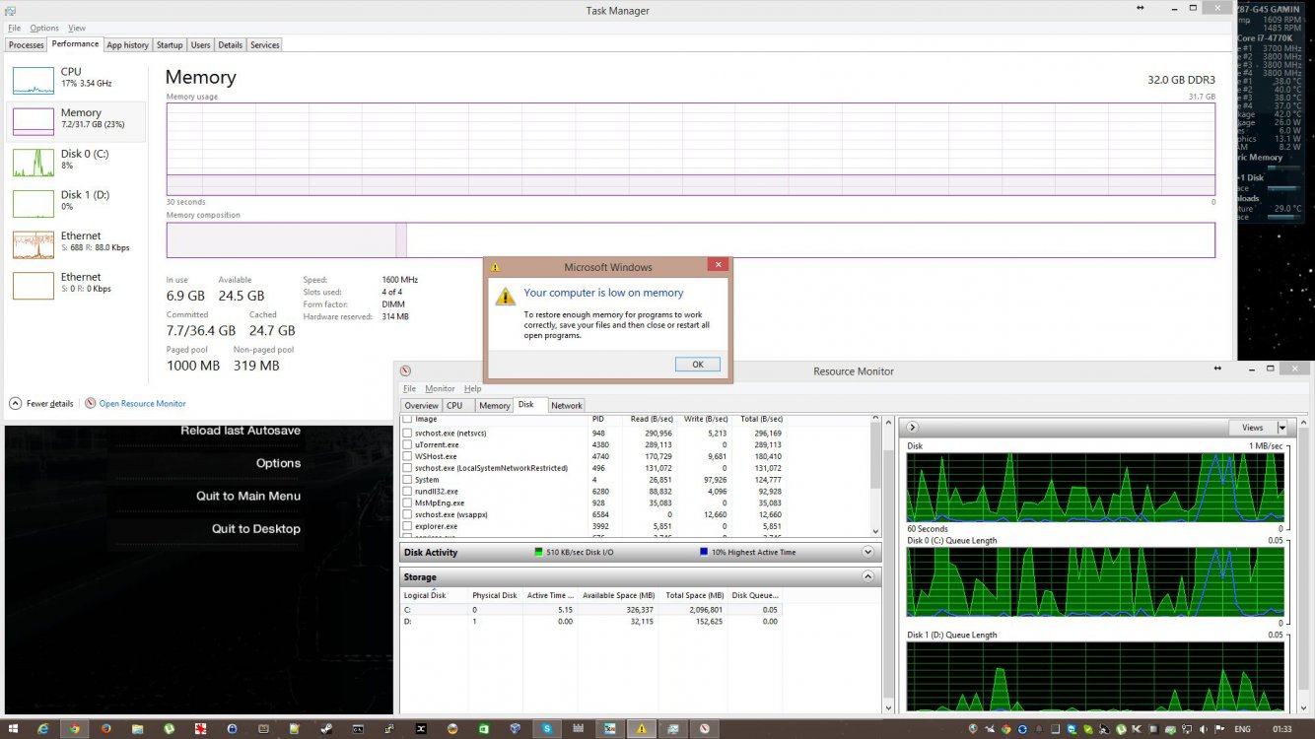The image size is (1315, 739).
Task: Choose Quit to Desktop in game menu
Action: tap(256, 529)
